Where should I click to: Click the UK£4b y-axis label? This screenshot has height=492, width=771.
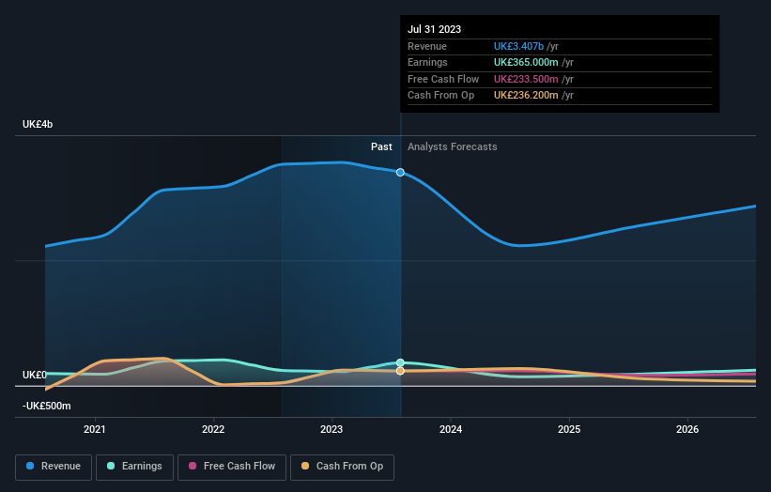click(x=38, y=124)
